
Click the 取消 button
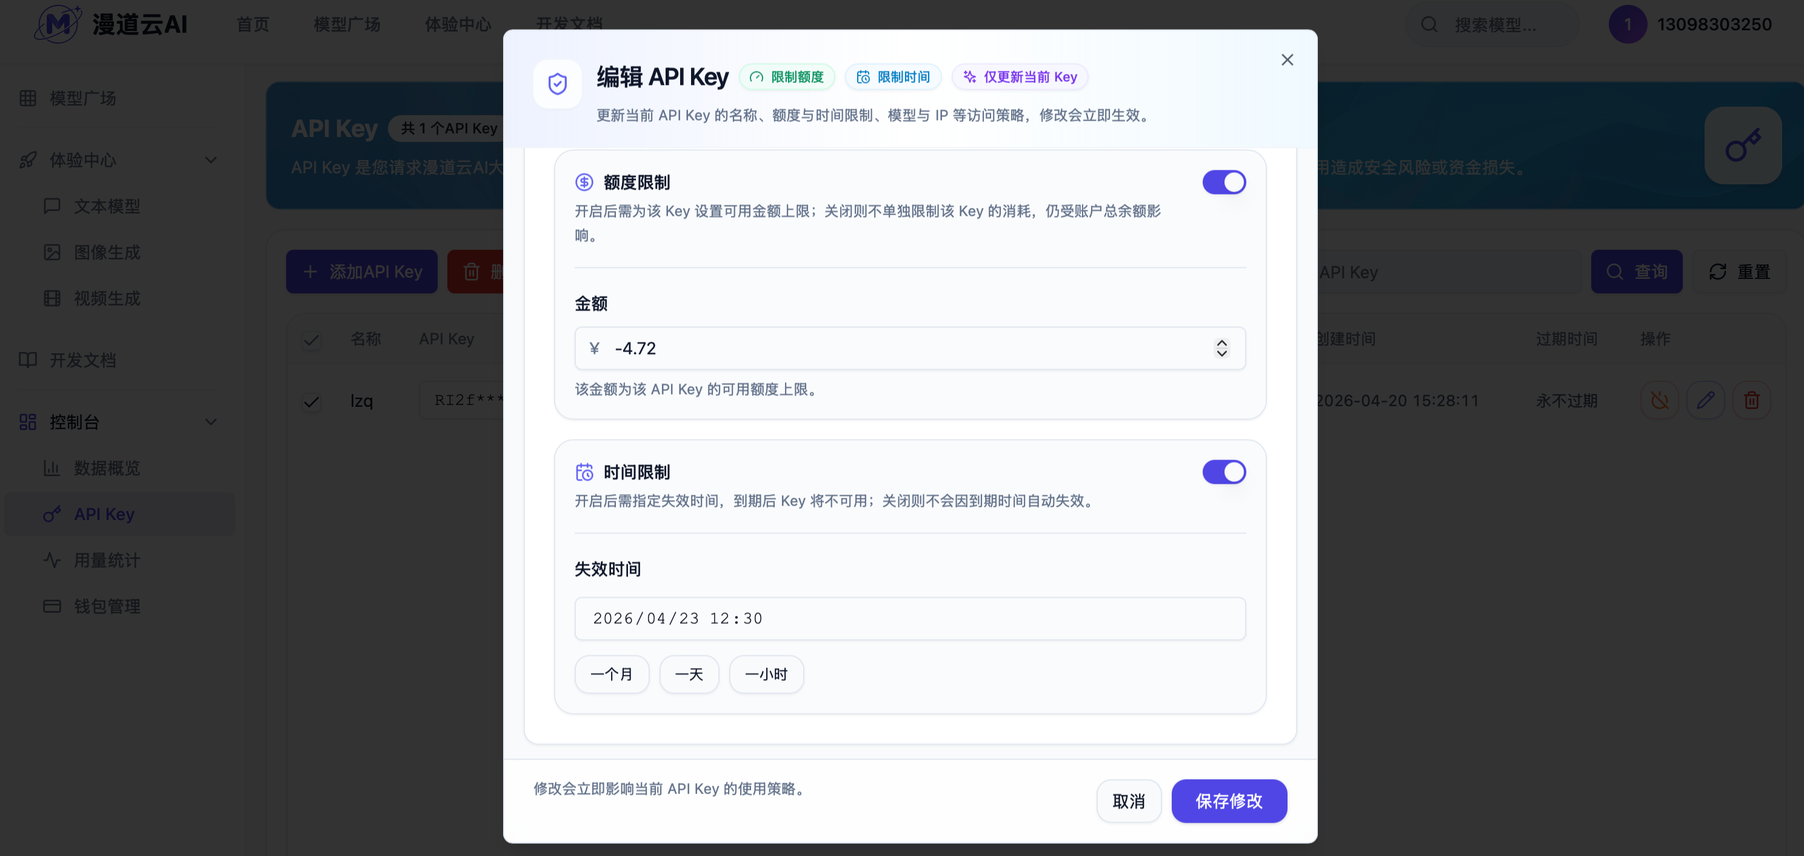(x=1128, y=801)
